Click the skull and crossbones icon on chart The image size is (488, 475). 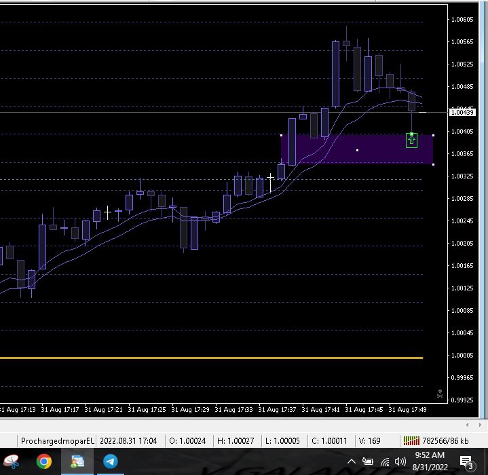pyautogui.click(x=440, y=394)
